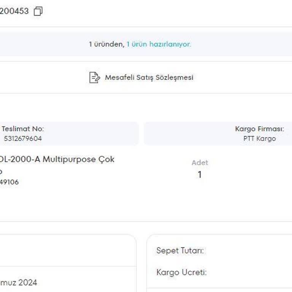Click the product code ending 49106

9,182
